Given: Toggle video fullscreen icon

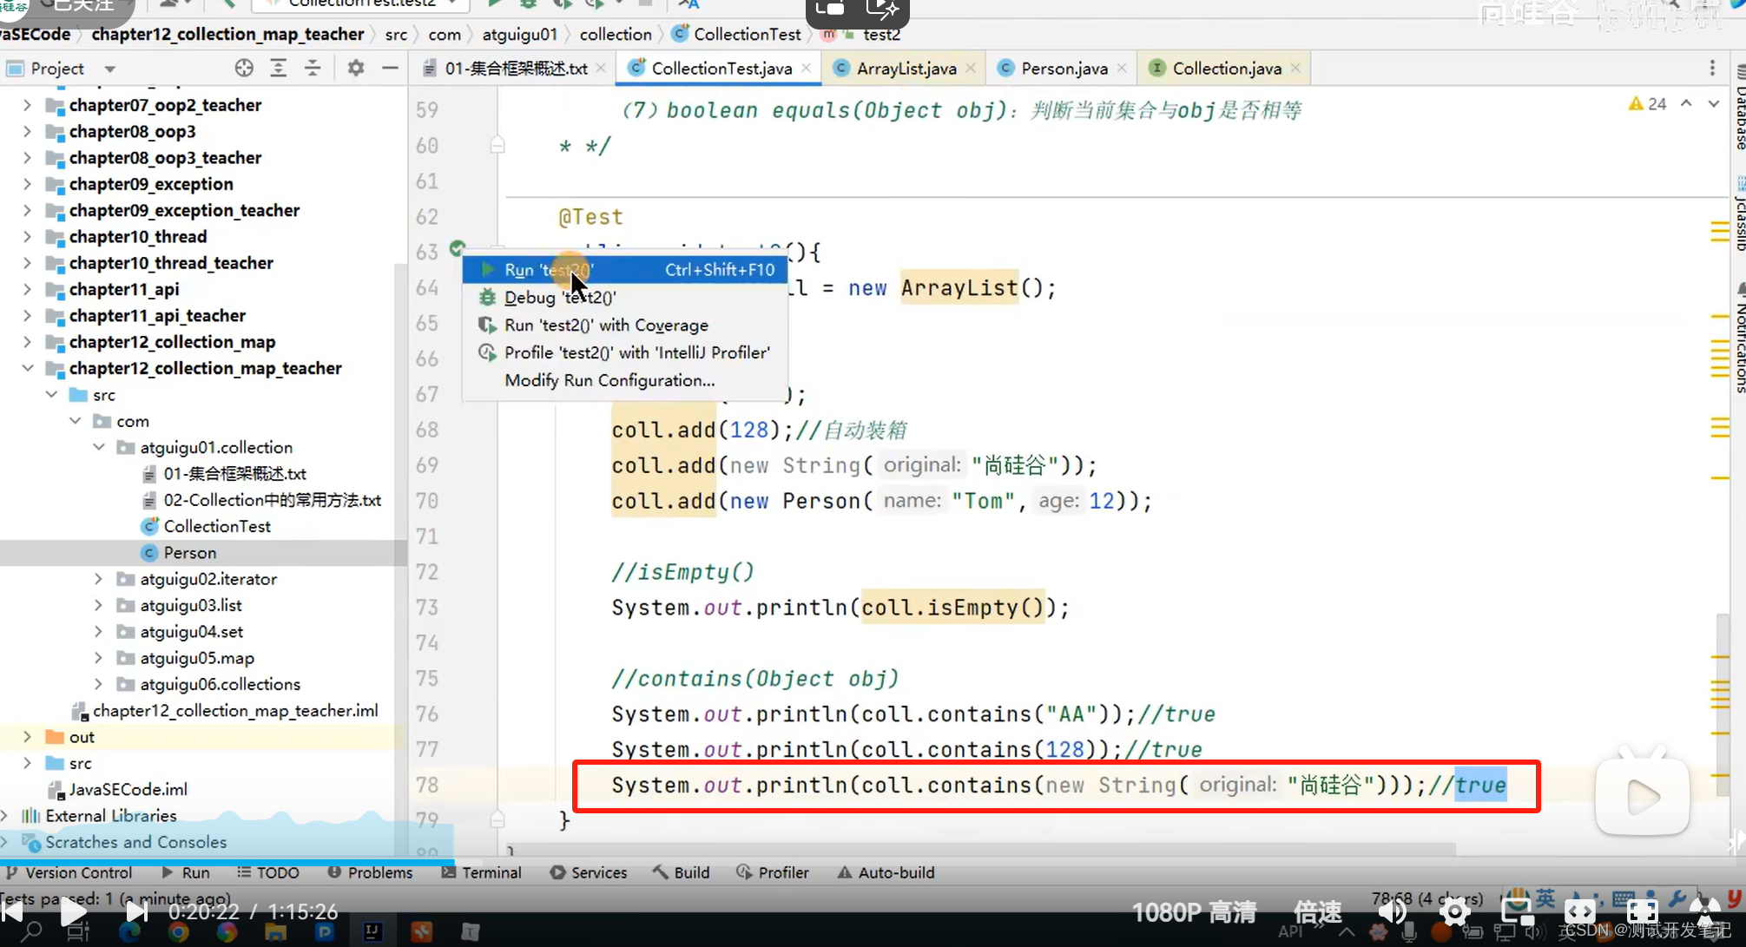Looking at the screenshot, I should coord(1642,911).
